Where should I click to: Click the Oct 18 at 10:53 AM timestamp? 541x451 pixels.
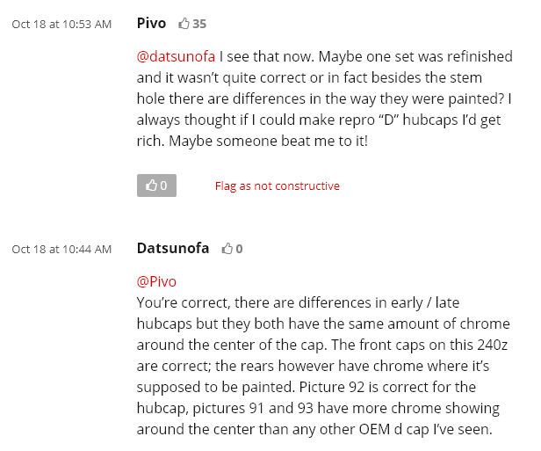click(x=61, y=24)
